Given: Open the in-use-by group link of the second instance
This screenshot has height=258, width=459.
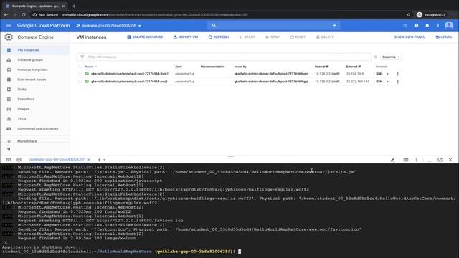Looking at the screenshot, I should pyautogui.click(x=271, y=82).
